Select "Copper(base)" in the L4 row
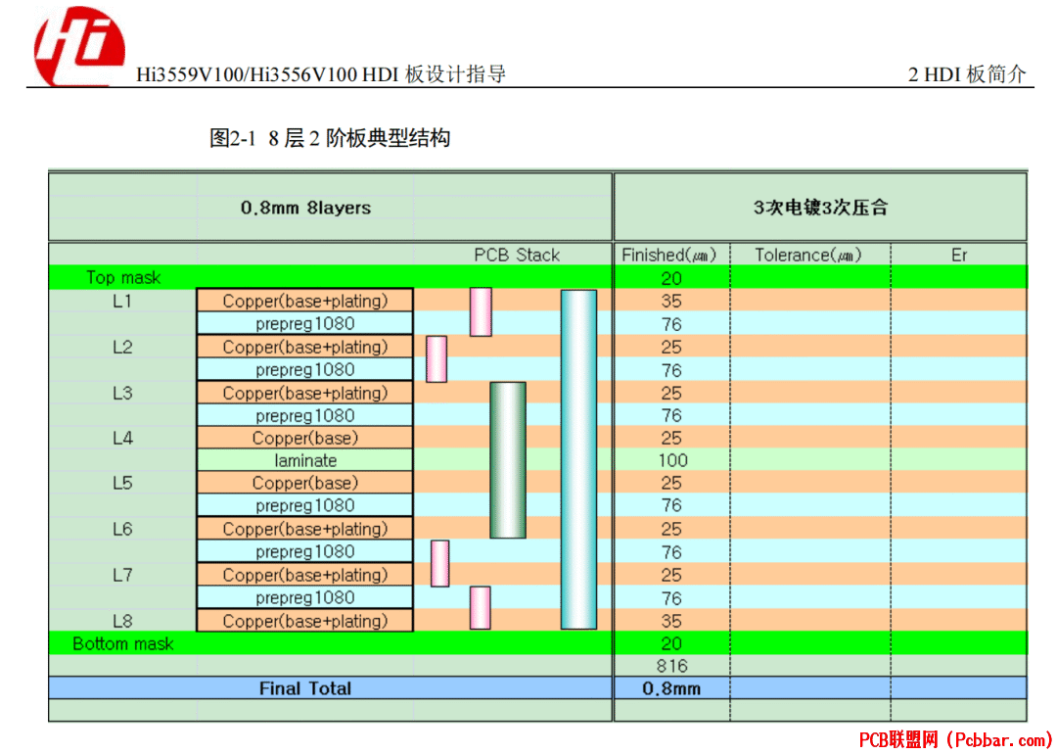This screenshot has width=1057, height=754. (x=304, y=438)
